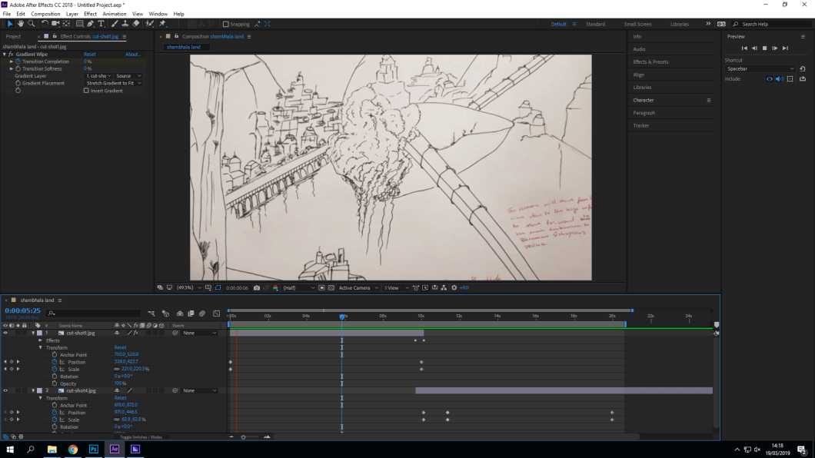Switch to the Project panel tab
Image resolution: width=815 pixels, height=458 pixels.
[13, 36]
